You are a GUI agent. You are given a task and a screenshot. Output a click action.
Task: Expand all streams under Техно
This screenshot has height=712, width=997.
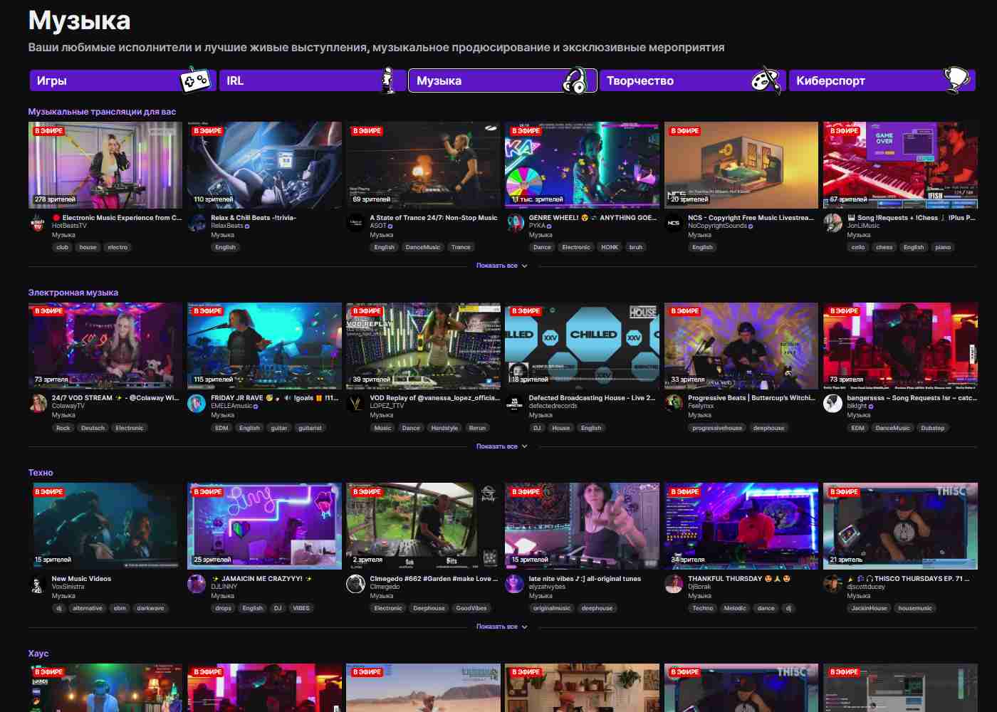(x=501, y=627)
